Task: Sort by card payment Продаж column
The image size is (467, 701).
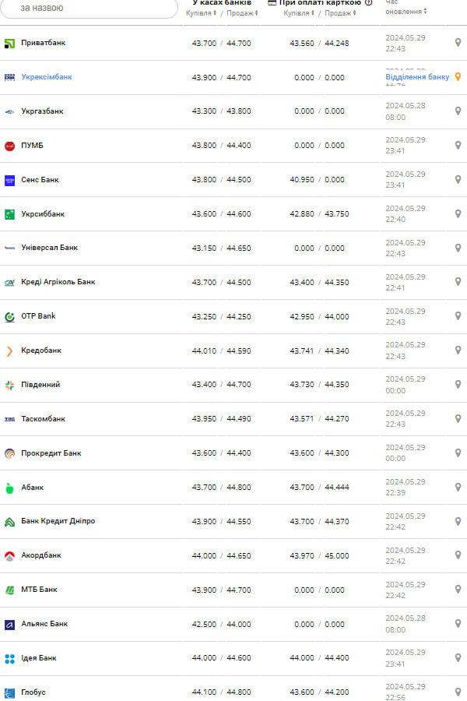Action: coord(339,13)
